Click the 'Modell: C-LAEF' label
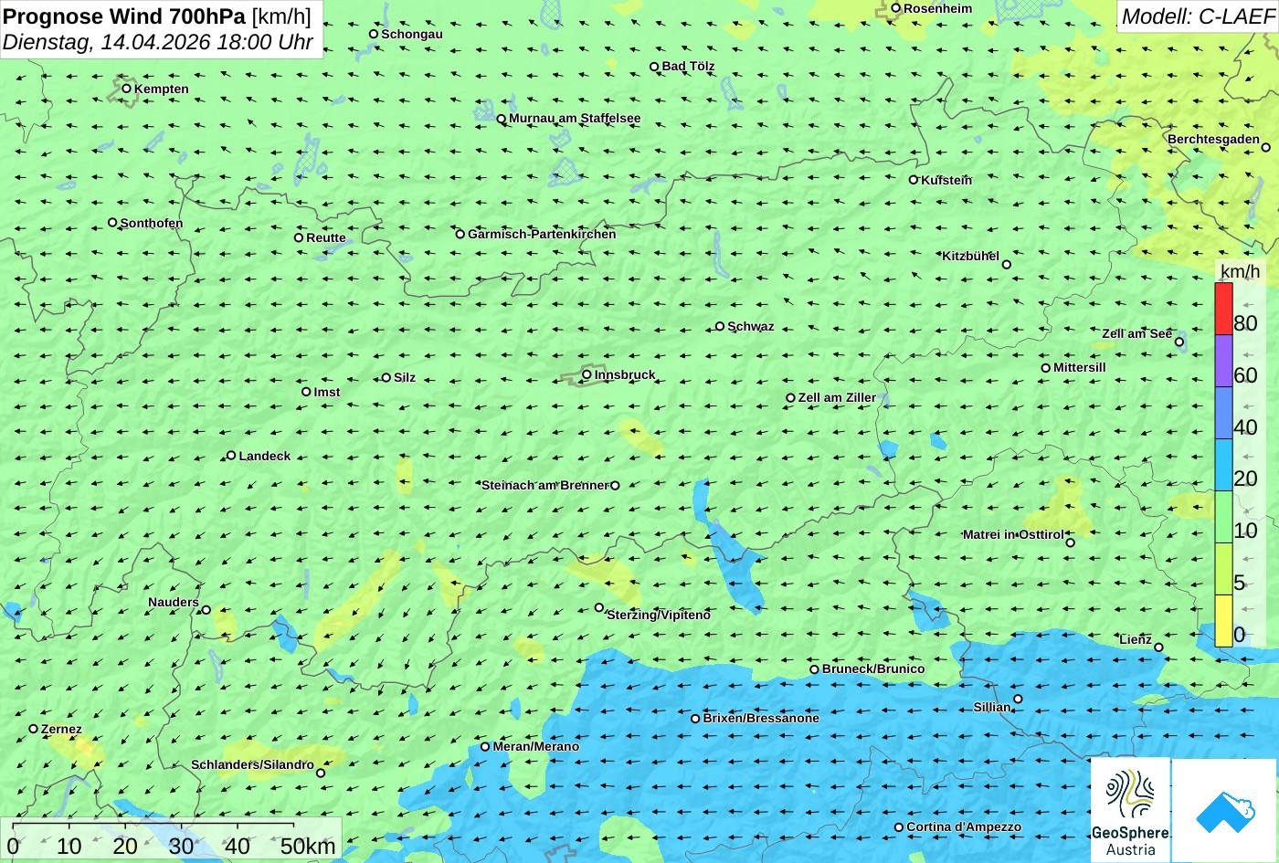The image size is (1279, 863). coord(1198,16)
